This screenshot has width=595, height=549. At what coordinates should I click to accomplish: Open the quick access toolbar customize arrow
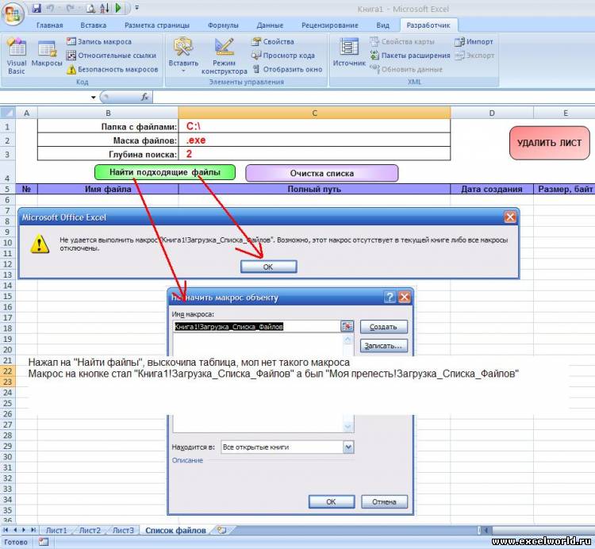tap(137, 8)
